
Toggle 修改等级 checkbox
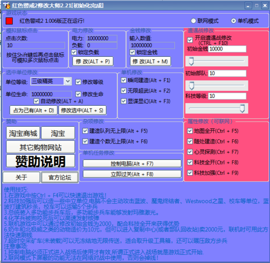point(78,82)
